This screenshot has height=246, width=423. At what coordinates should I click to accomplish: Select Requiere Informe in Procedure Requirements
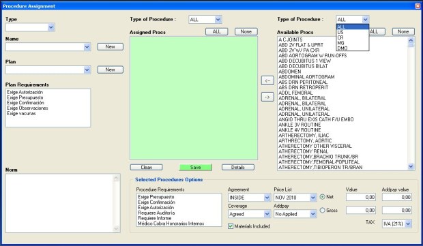point(155,218)
